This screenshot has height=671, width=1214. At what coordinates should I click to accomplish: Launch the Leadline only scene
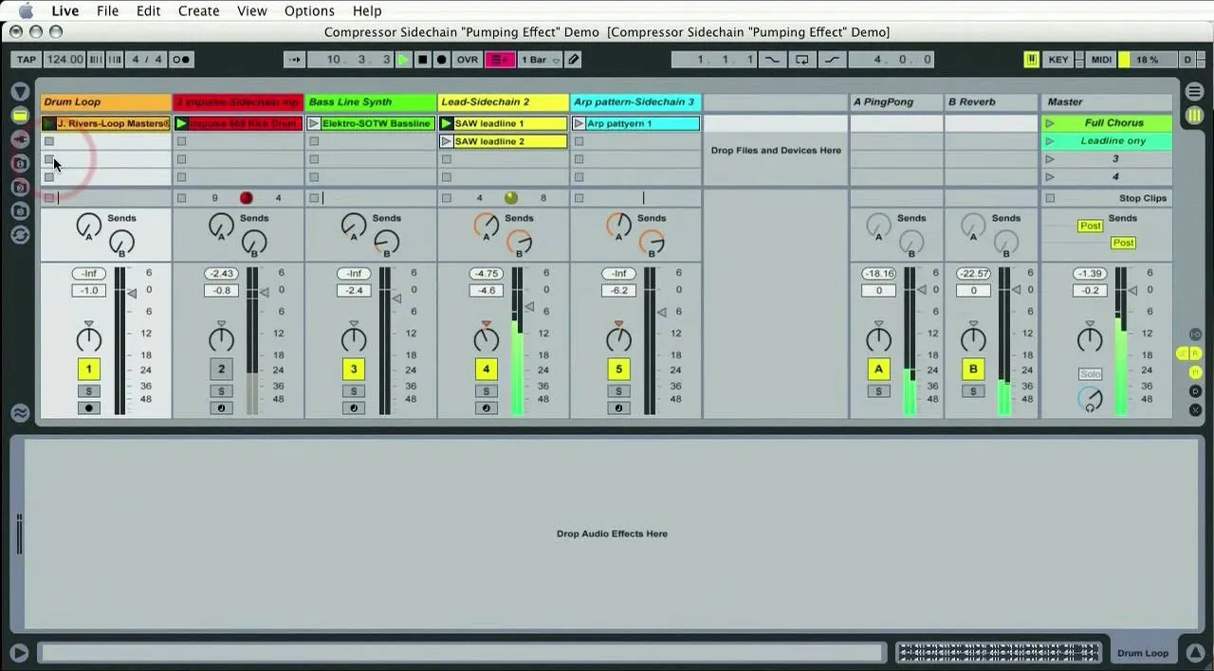click(1050, 141)
